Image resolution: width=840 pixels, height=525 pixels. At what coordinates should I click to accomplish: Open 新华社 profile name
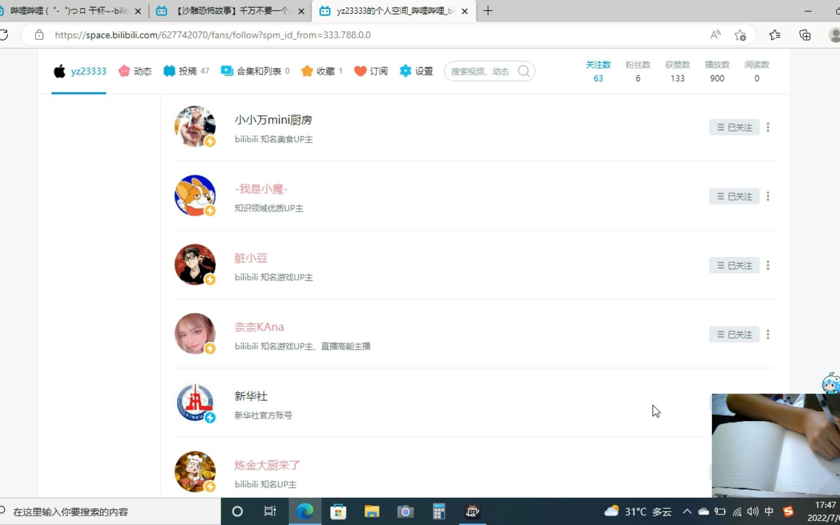[251, 396]
